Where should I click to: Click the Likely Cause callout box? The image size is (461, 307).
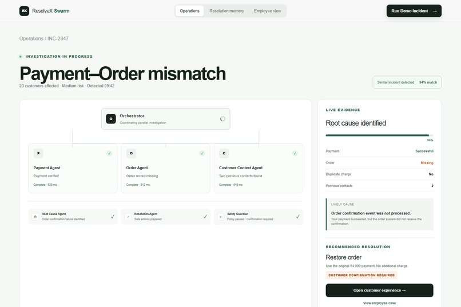point(379,214)
